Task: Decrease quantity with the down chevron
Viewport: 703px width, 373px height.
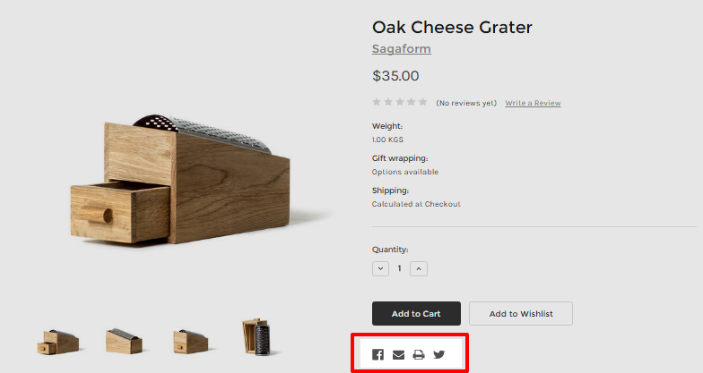Action: click(381, 268)
